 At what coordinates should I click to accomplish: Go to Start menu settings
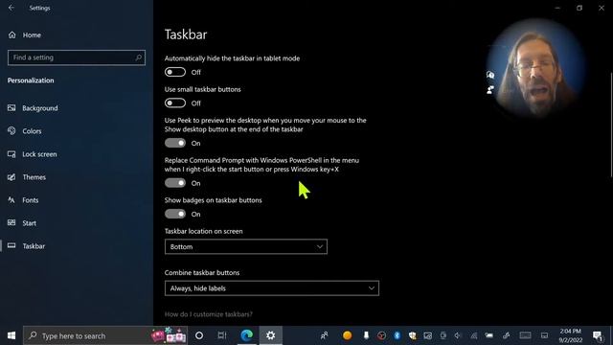[30, 223]
